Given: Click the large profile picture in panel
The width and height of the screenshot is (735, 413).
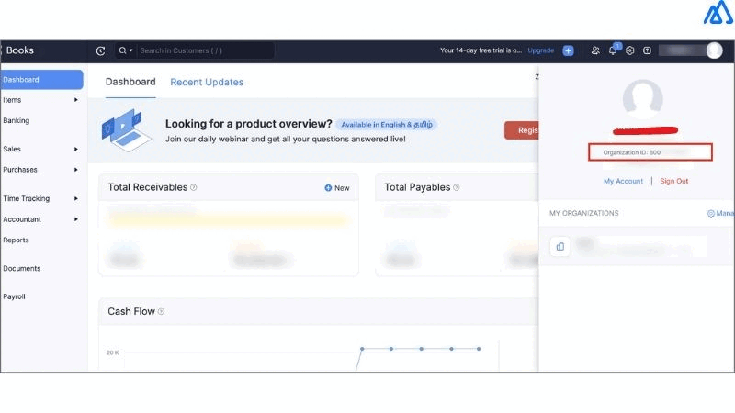Looking at the screenshot, I should [642, 99].
